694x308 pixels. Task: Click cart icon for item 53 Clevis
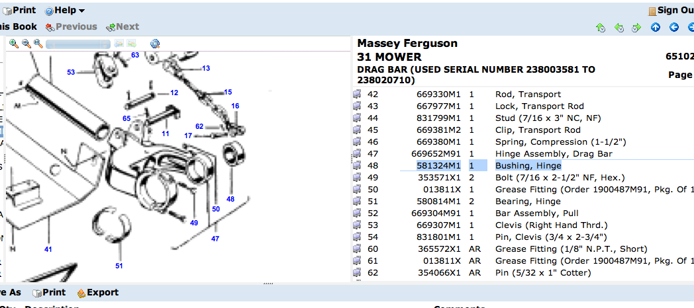[x=357, y=225]
